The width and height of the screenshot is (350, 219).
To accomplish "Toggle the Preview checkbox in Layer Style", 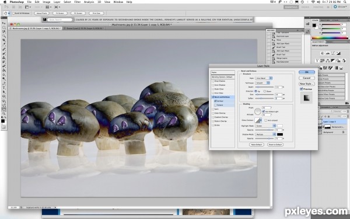I will pos(302,89).
